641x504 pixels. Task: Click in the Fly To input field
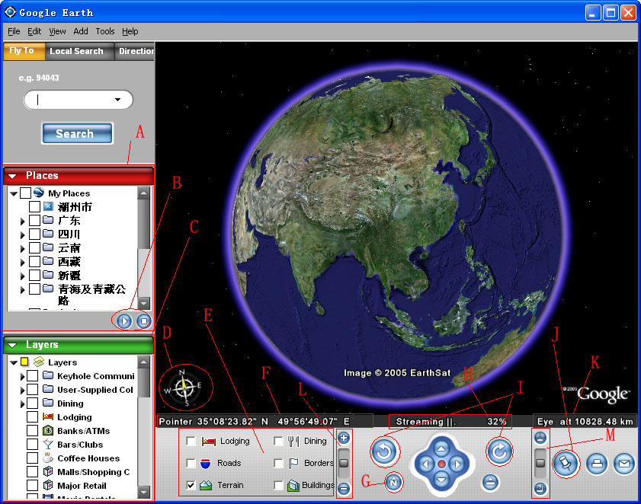click(x=78, y=100)
